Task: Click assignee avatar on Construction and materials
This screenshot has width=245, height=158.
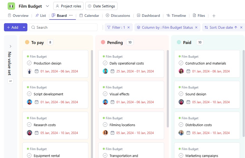Action: (x=181, y=71)
